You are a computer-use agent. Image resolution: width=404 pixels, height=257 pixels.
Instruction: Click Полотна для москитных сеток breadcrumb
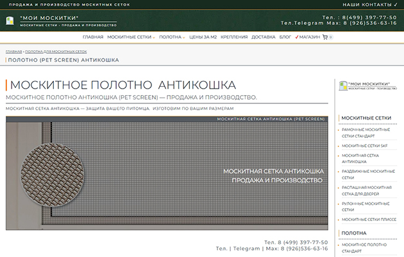[56, 51]
